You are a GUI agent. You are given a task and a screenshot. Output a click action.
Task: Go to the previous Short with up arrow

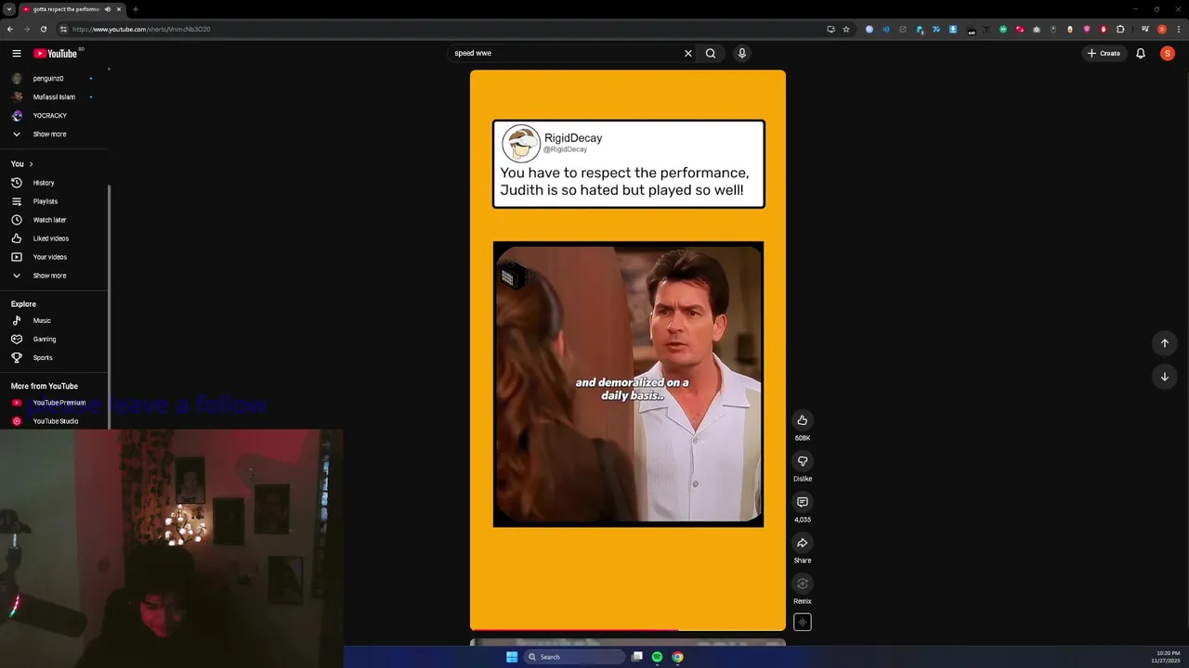[1165, 343]
